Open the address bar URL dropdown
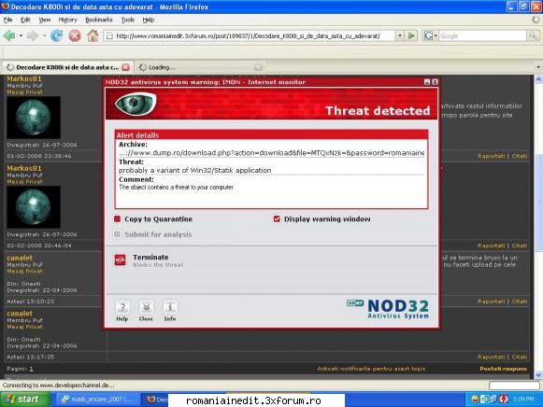The width and height of the screenshot is (543, 407). (400, 35)
